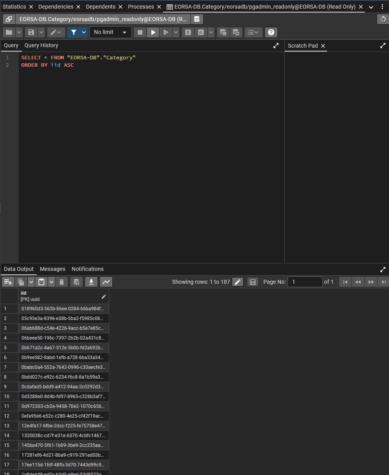The width and height of the screenshot is (389, 475).
Task: Click the Open File folder icon
Action: point(9,32)
